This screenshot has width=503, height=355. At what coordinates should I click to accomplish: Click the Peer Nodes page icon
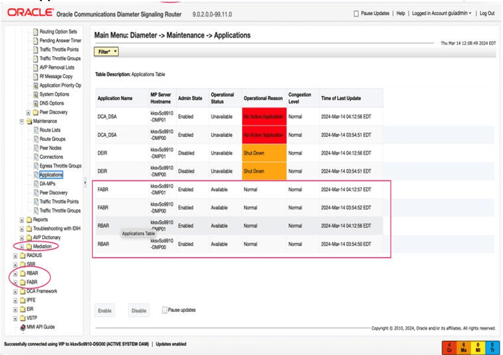(x=36, y=148)
